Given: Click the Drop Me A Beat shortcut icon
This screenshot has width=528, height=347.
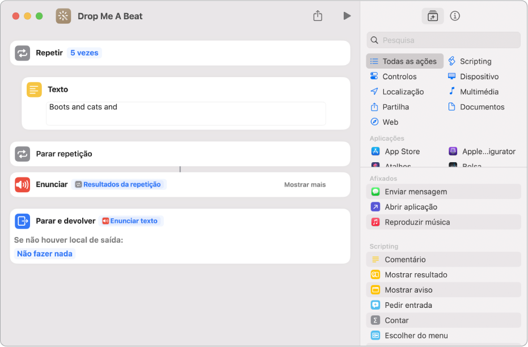Looking at the screenshot, I should pos(64,16).
